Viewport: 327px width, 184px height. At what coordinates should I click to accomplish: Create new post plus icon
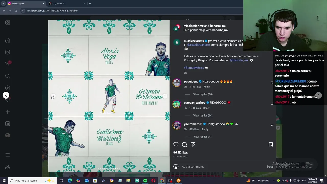(x=8, y=112)
